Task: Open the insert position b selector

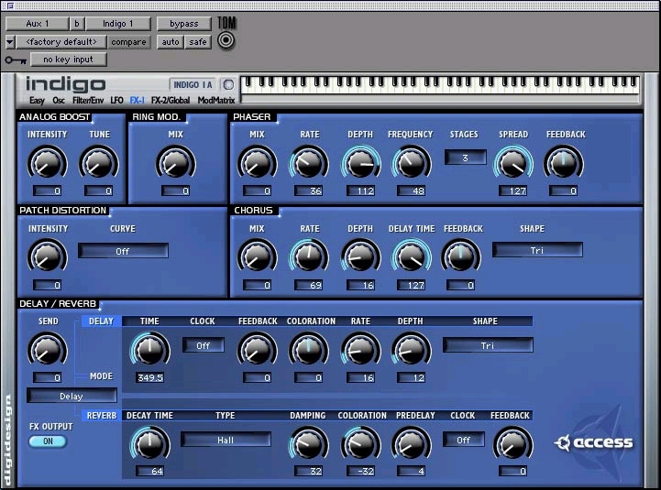Action: pyautogui.click(x=77, y=24)
